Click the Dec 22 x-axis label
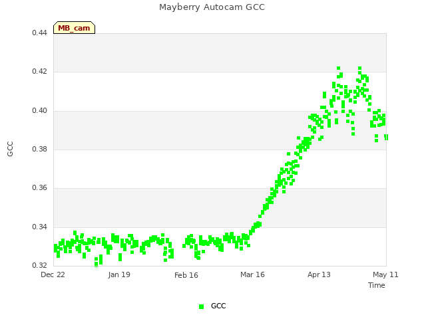Screen dimensions: 426x319 tap(53, 274)
